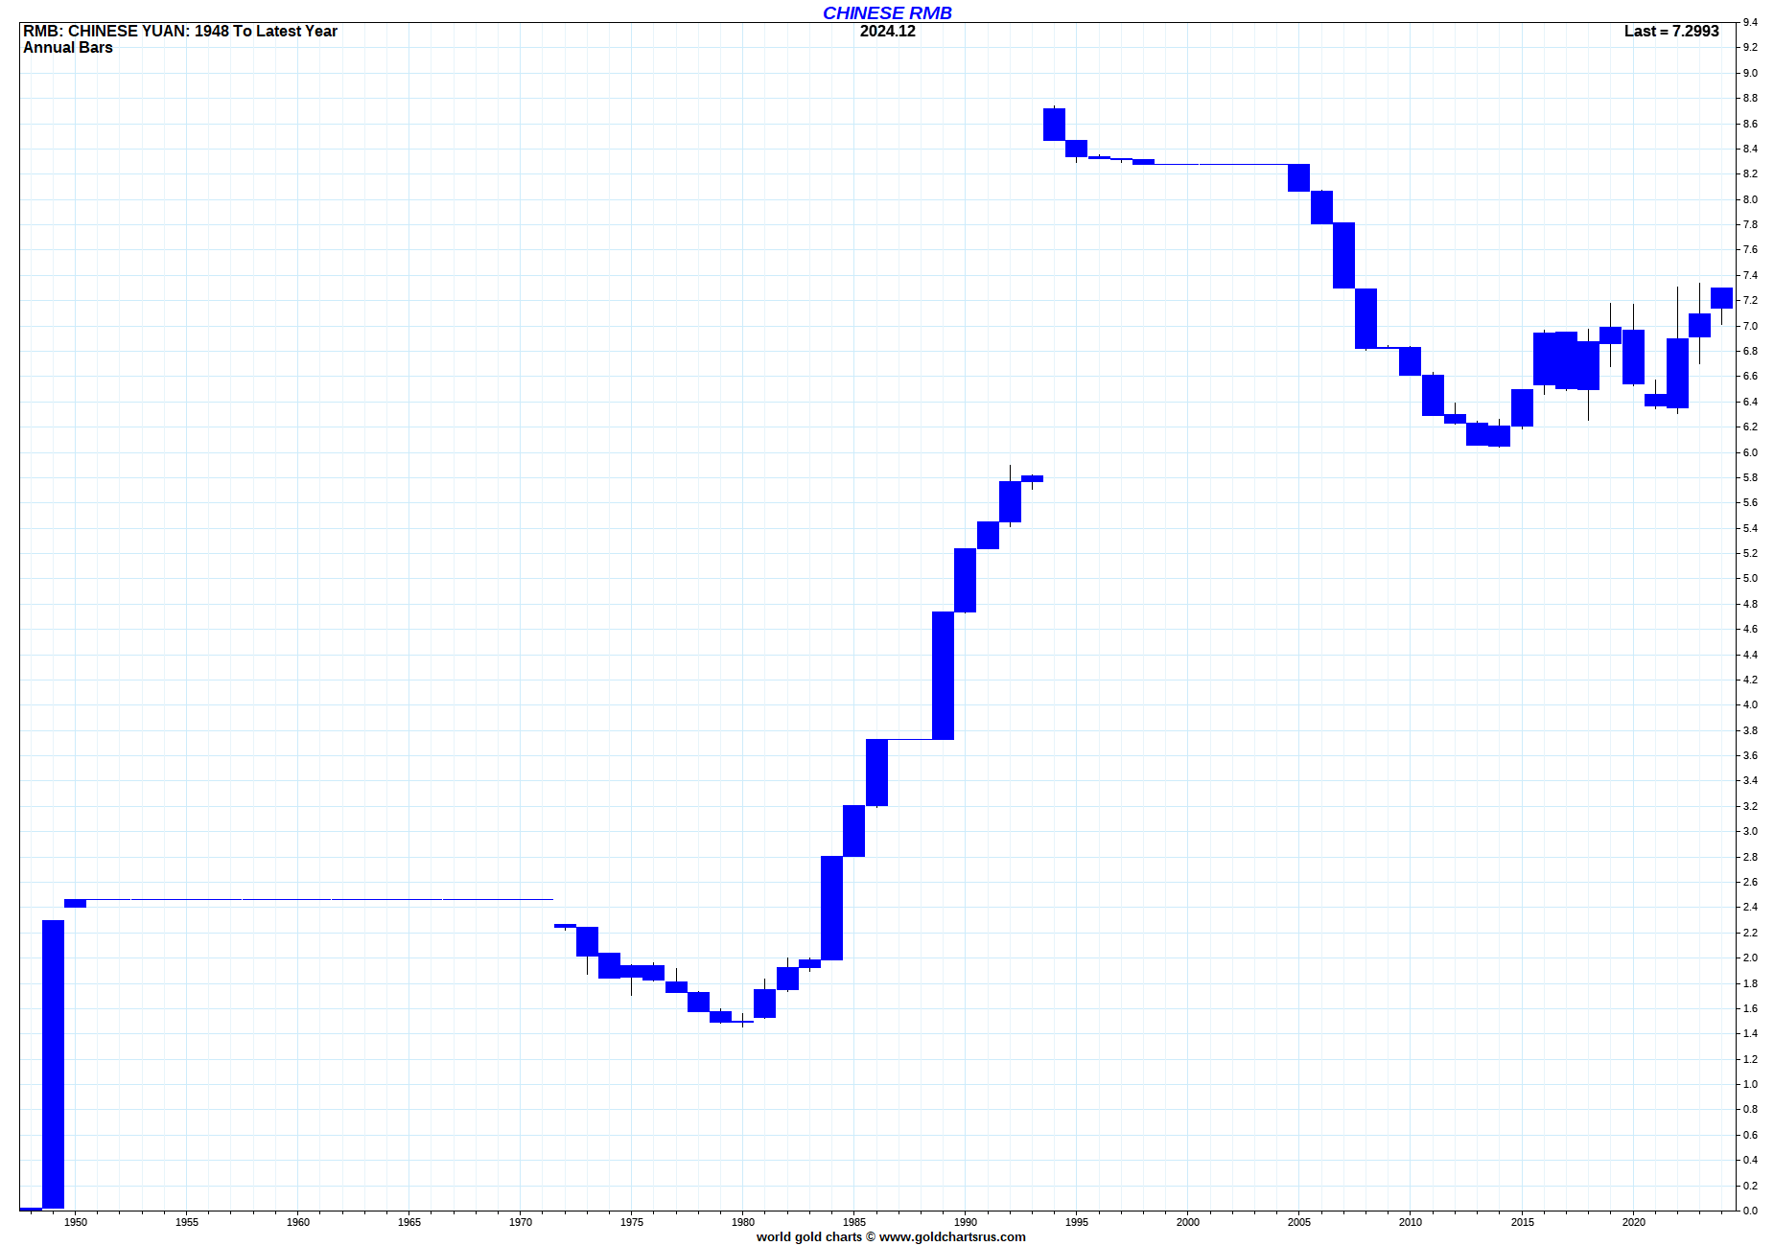Click the 2005 x-axis label
Viewport: 1774px width, 1246px height.
click(1299, 1221)
